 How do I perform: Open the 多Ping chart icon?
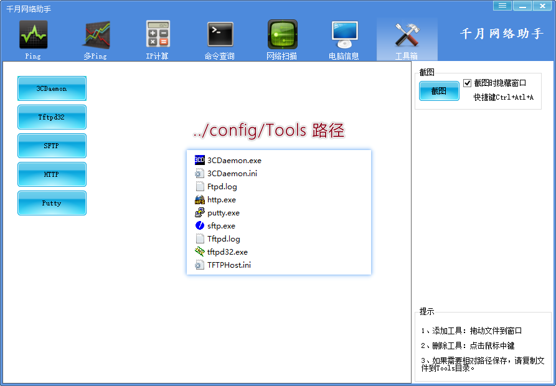(x=96, y=35)
